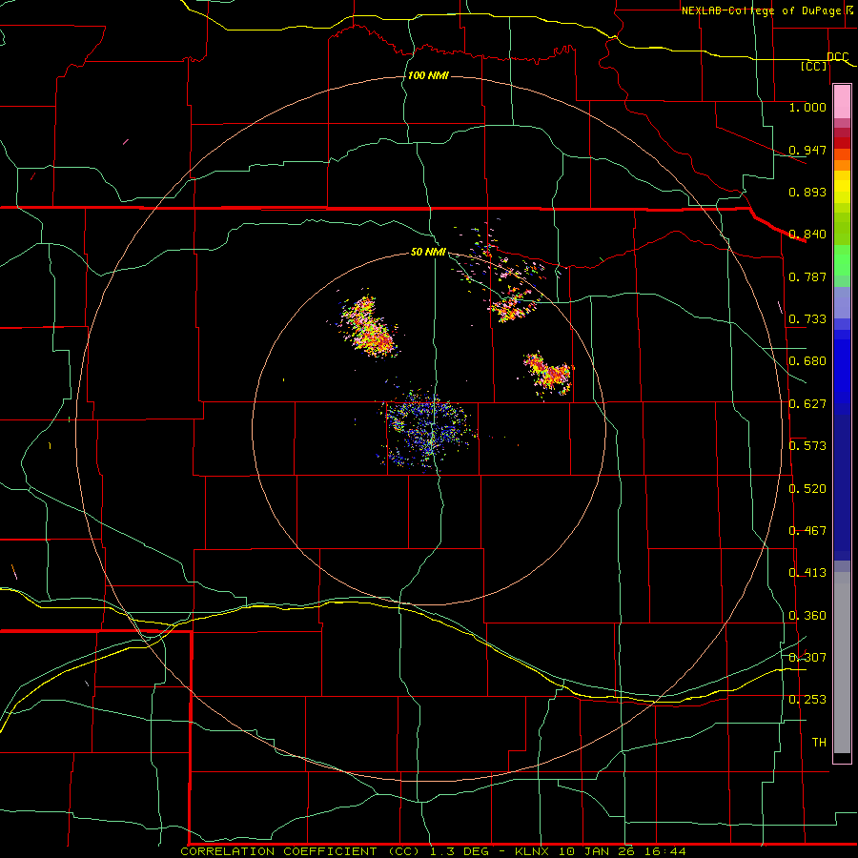858x858 pixels.
Task: Pick the bright green colorbar segment
Action: tap(842, 260)
